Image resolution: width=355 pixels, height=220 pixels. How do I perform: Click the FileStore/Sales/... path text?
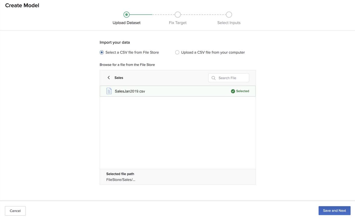click(121, 180)
